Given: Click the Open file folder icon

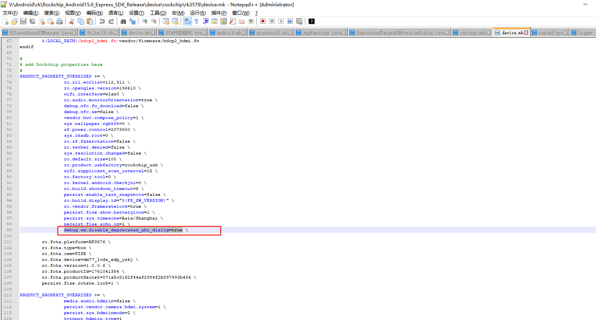Looking at the screenshot, I should point(14,21).
